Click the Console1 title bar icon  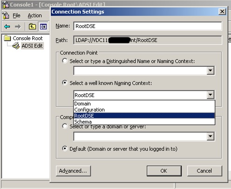6,4
